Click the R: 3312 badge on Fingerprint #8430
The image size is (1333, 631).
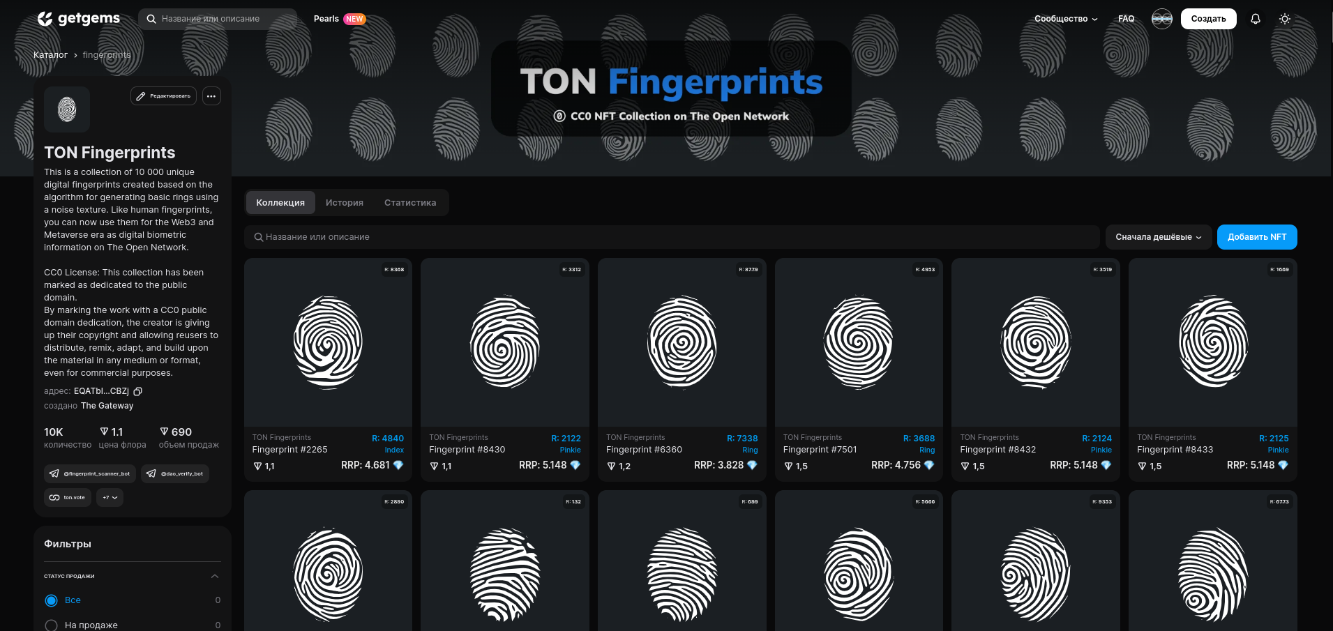coord(572,269)
